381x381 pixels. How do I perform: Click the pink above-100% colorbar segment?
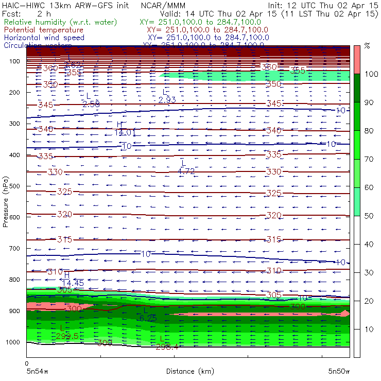tap(357, 60)
